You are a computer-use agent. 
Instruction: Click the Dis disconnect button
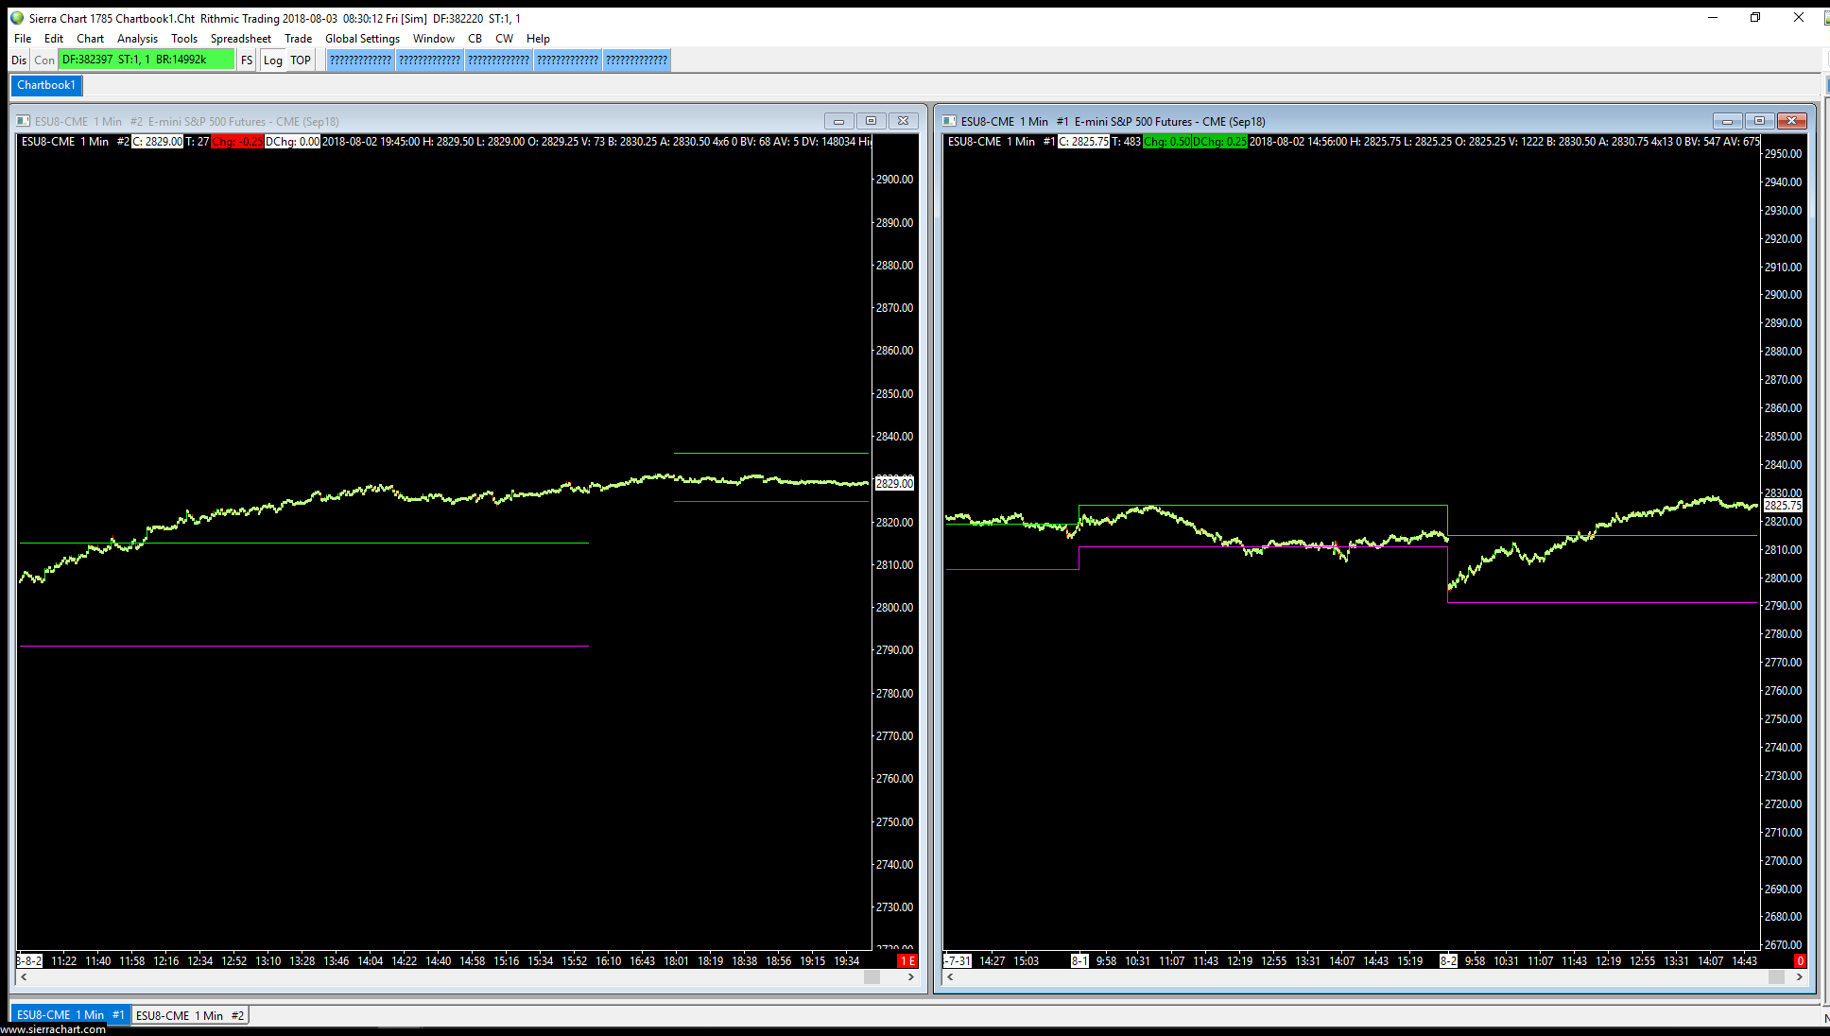tap(19, 60)
